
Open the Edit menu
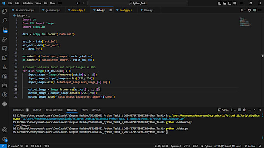pyautogui.click(x=17, y=3)
